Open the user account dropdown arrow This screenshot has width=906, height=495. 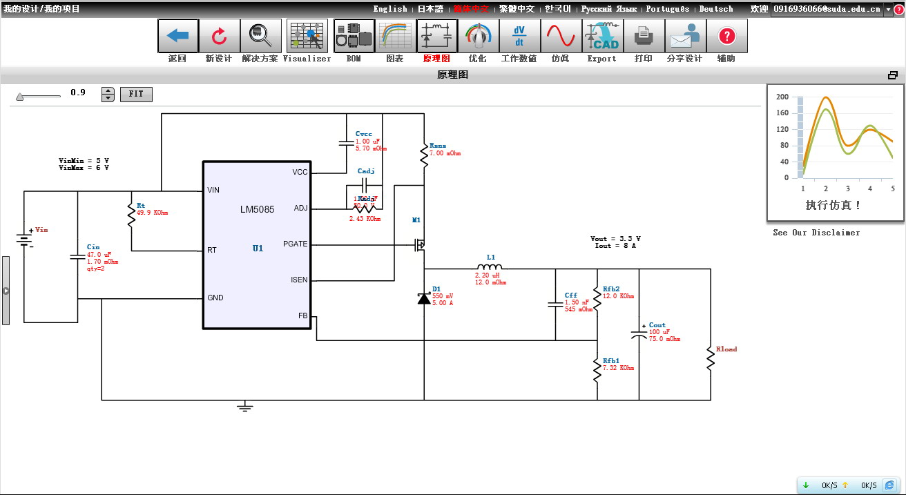pyautogui.click(x=889, y=9)
